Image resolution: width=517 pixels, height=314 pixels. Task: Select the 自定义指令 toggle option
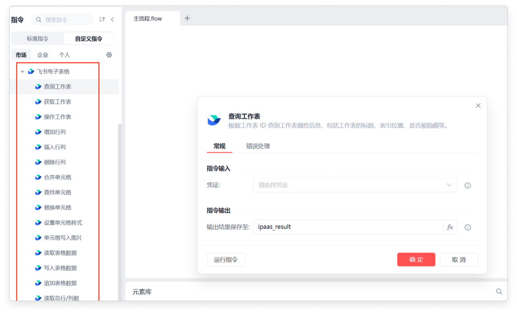coord(89,38)
